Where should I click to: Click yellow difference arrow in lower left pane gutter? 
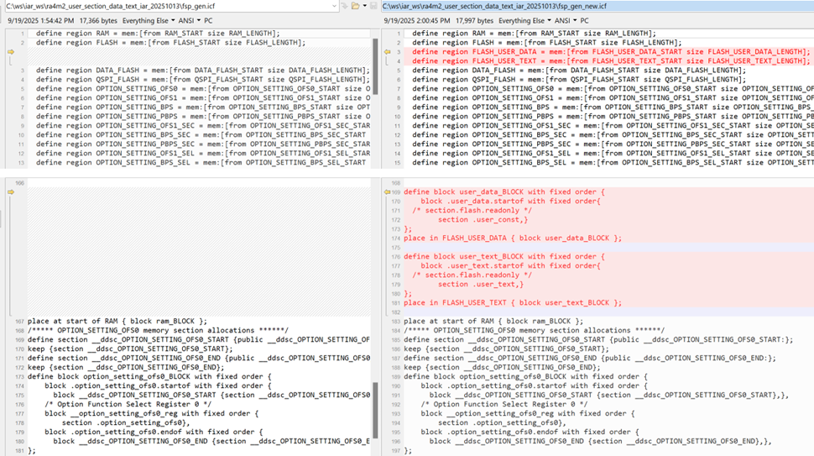click(x=10, y=192)
